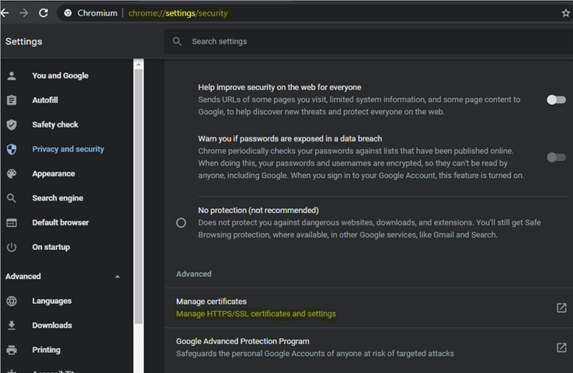This screenshot has height=373, width=573.
Task: Click Manage HTTPS/SSL certificates and settings
Action: pyautogui.click(x=256, y=314)
